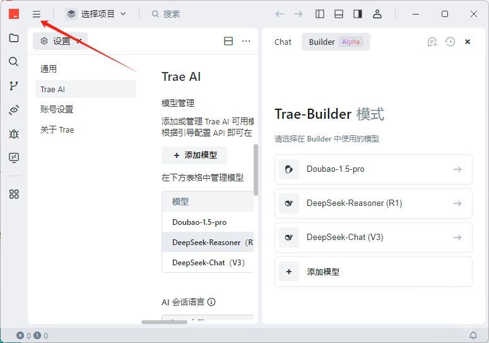Toggle the bottom panel layout button
Screen dimensions: 489x343
point(339,14)
